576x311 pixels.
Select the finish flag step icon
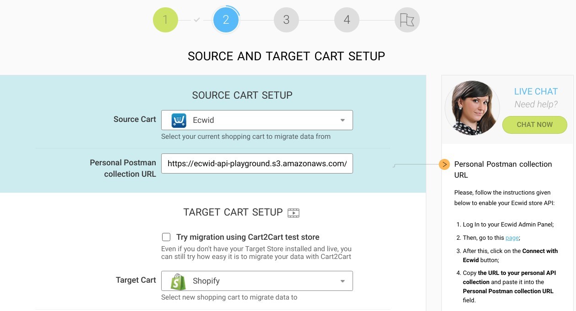tap(407, 20)
